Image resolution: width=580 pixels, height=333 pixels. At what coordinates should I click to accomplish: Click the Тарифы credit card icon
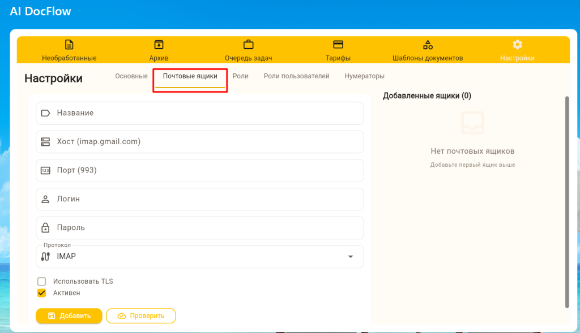338,45
